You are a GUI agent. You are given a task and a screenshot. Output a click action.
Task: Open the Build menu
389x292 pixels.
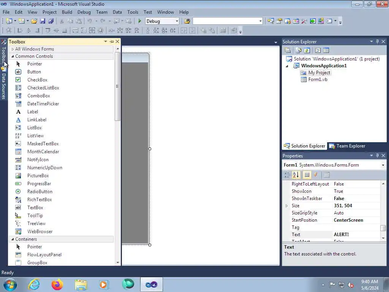67,12
